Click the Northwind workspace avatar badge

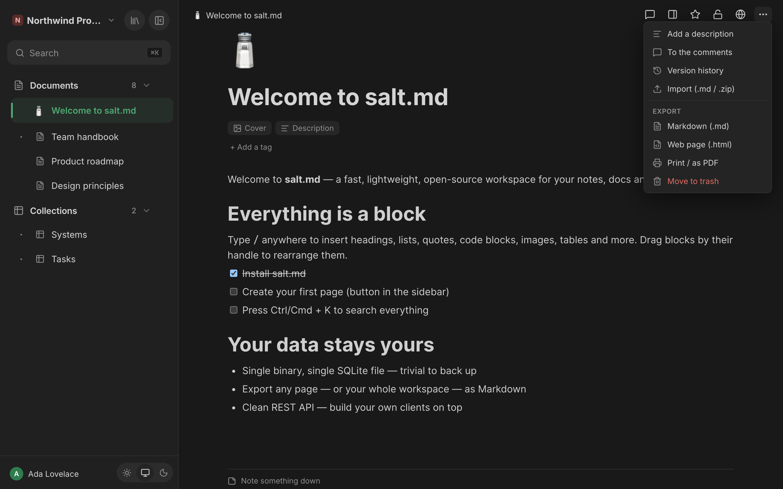pyautogui.click(x=17, y=20)
